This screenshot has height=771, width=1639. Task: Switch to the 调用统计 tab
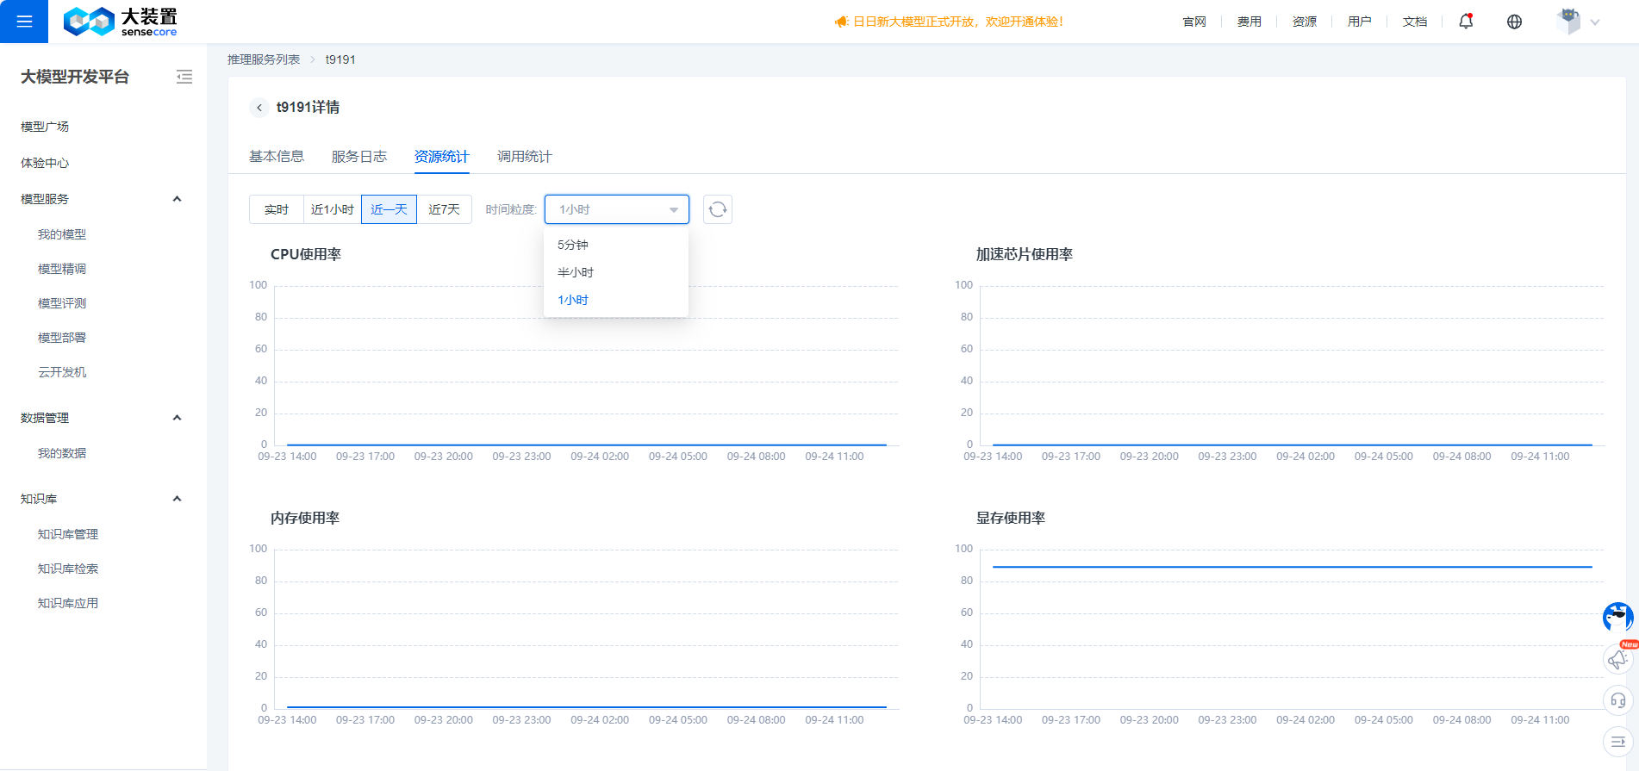525,156
